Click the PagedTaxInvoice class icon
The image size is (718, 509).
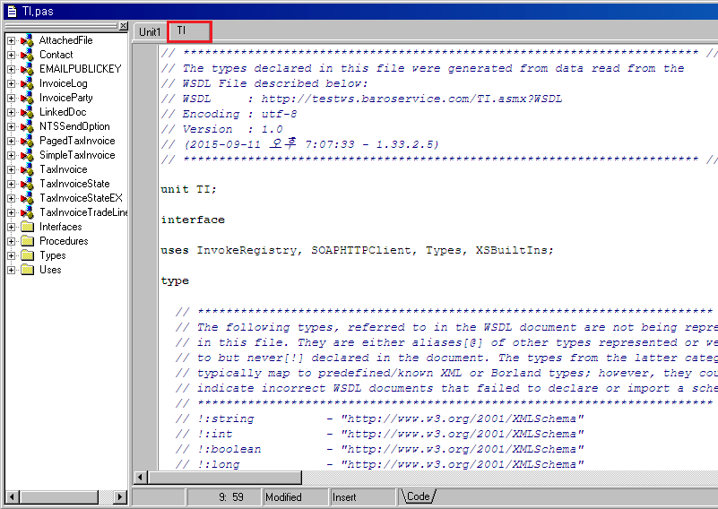click(x=28, y=141)
